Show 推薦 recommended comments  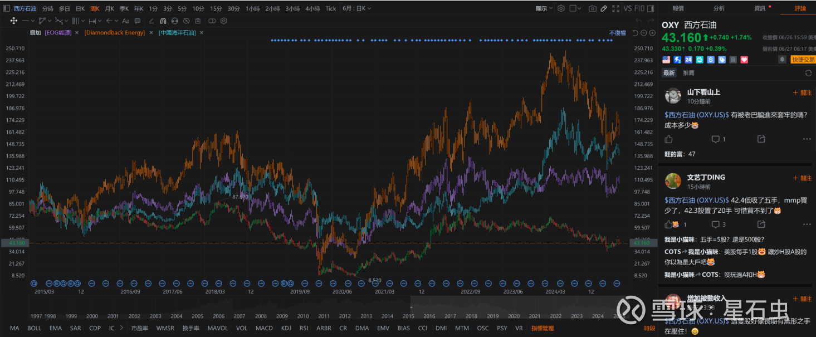pos(688,73)
